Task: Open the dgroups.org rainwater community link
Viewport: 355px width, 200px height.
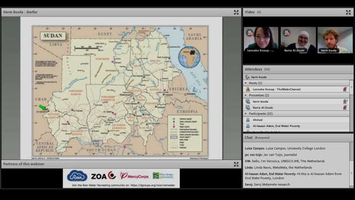Action: pyautogui.click(x=153, y=185)
